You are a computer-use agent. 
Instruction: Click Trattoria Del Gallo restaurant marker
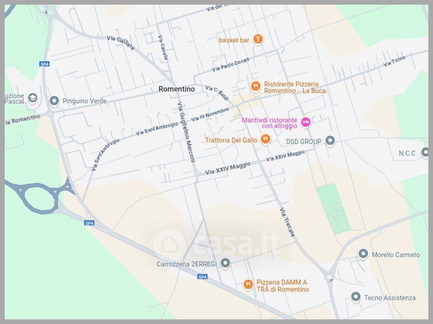coord(265,139)
